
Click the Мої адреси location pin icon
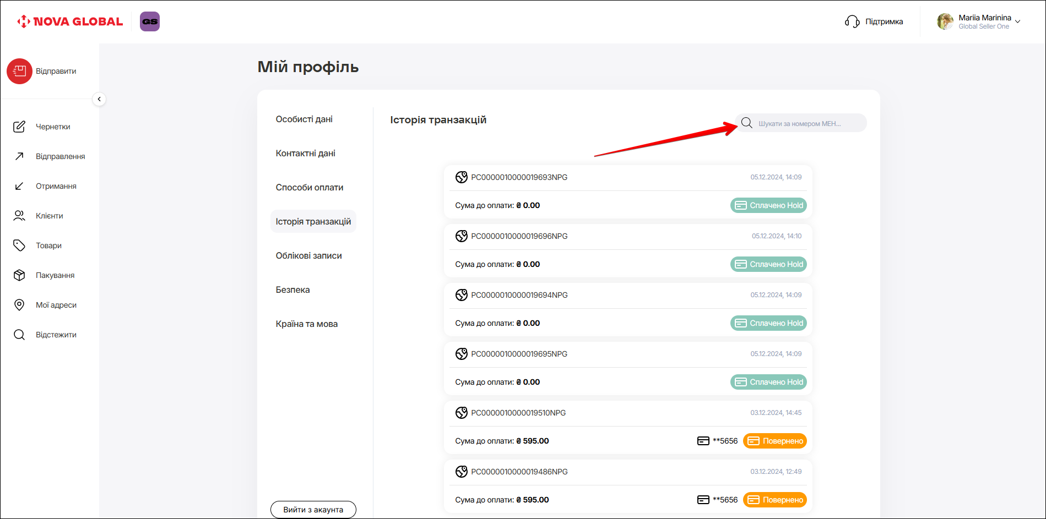coord(19,305)
